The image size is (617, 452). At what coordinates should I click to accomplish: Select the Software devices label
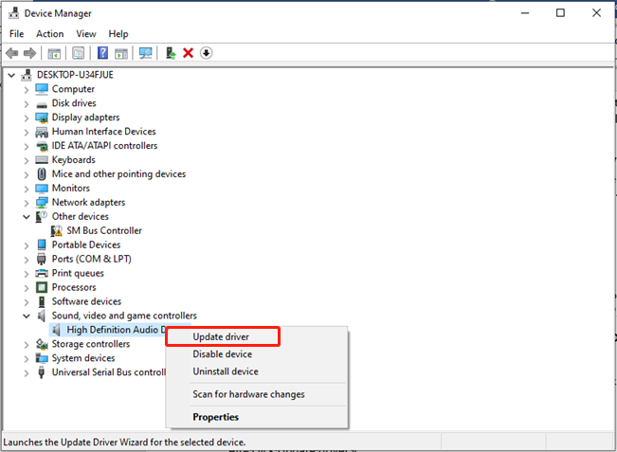coord(86,301)
